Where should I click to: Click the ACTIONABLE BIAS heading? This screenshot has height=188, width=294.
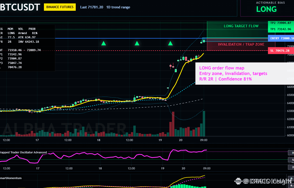270,3
